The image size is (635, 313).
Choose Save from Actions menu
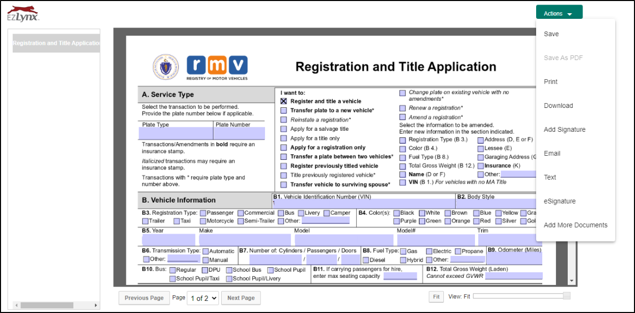point(551,34)
